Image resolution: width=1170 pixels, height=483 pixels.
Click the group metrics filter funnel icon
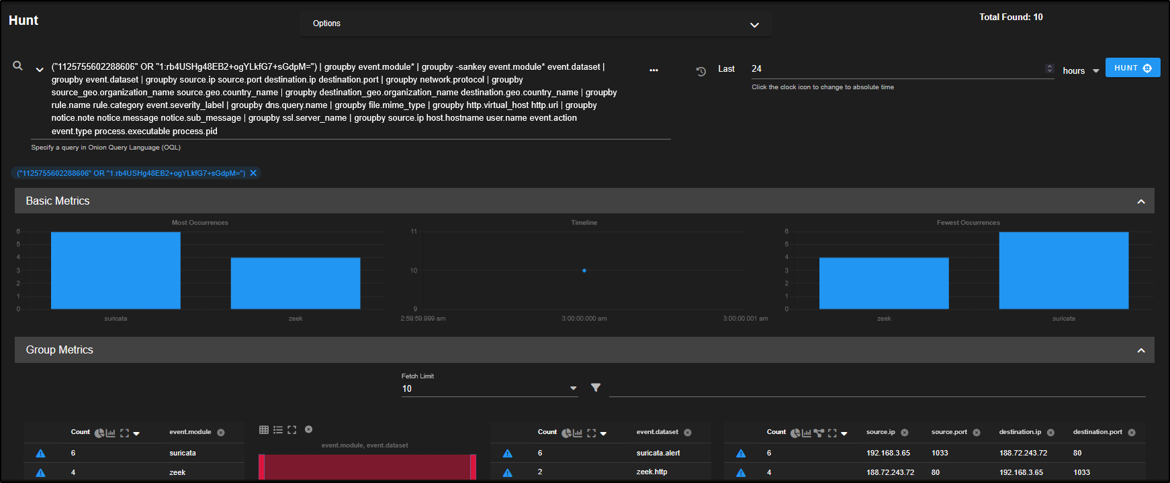pyautogui.click(x=596, y=388)
